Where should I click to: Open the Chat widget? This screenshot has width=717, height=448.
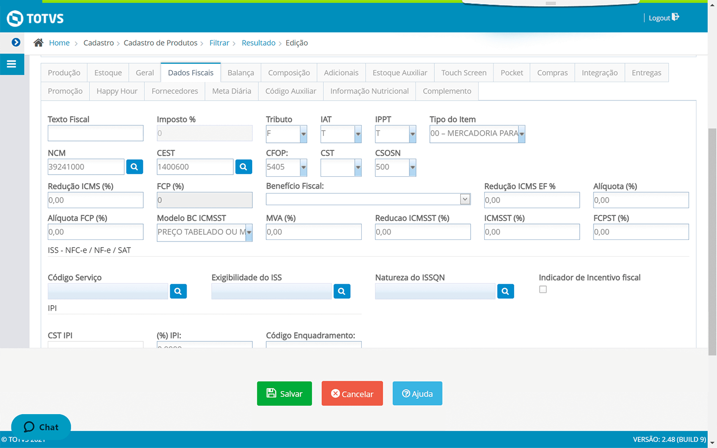click(41, 427)
